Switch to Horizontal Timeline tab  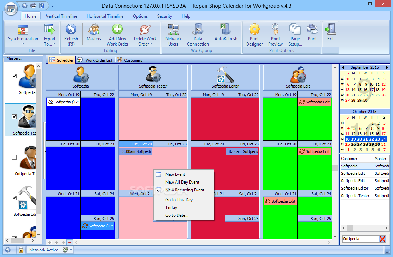click(x=105, y=16)
